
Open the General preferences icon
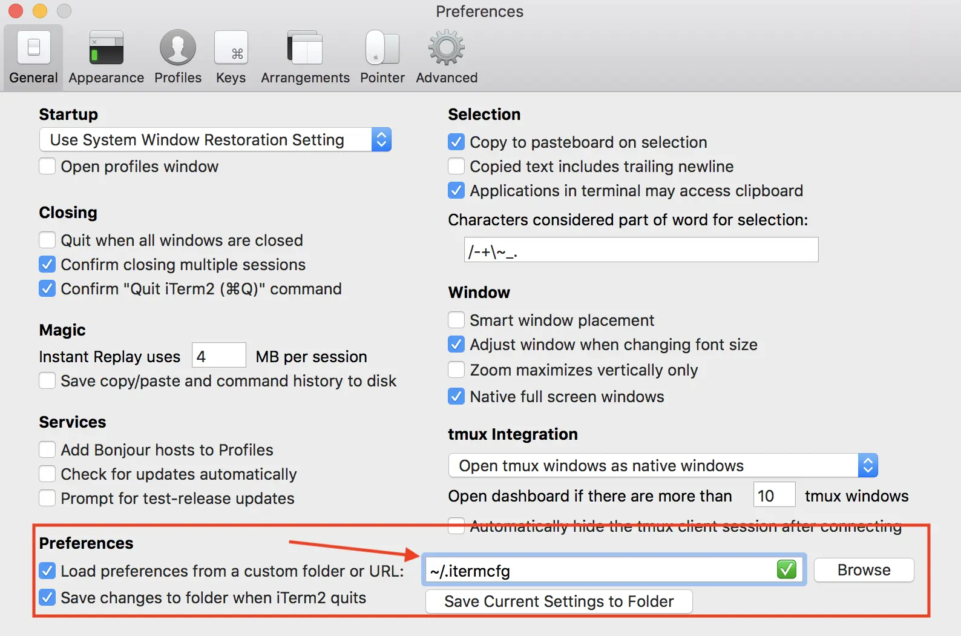point(34,47)
